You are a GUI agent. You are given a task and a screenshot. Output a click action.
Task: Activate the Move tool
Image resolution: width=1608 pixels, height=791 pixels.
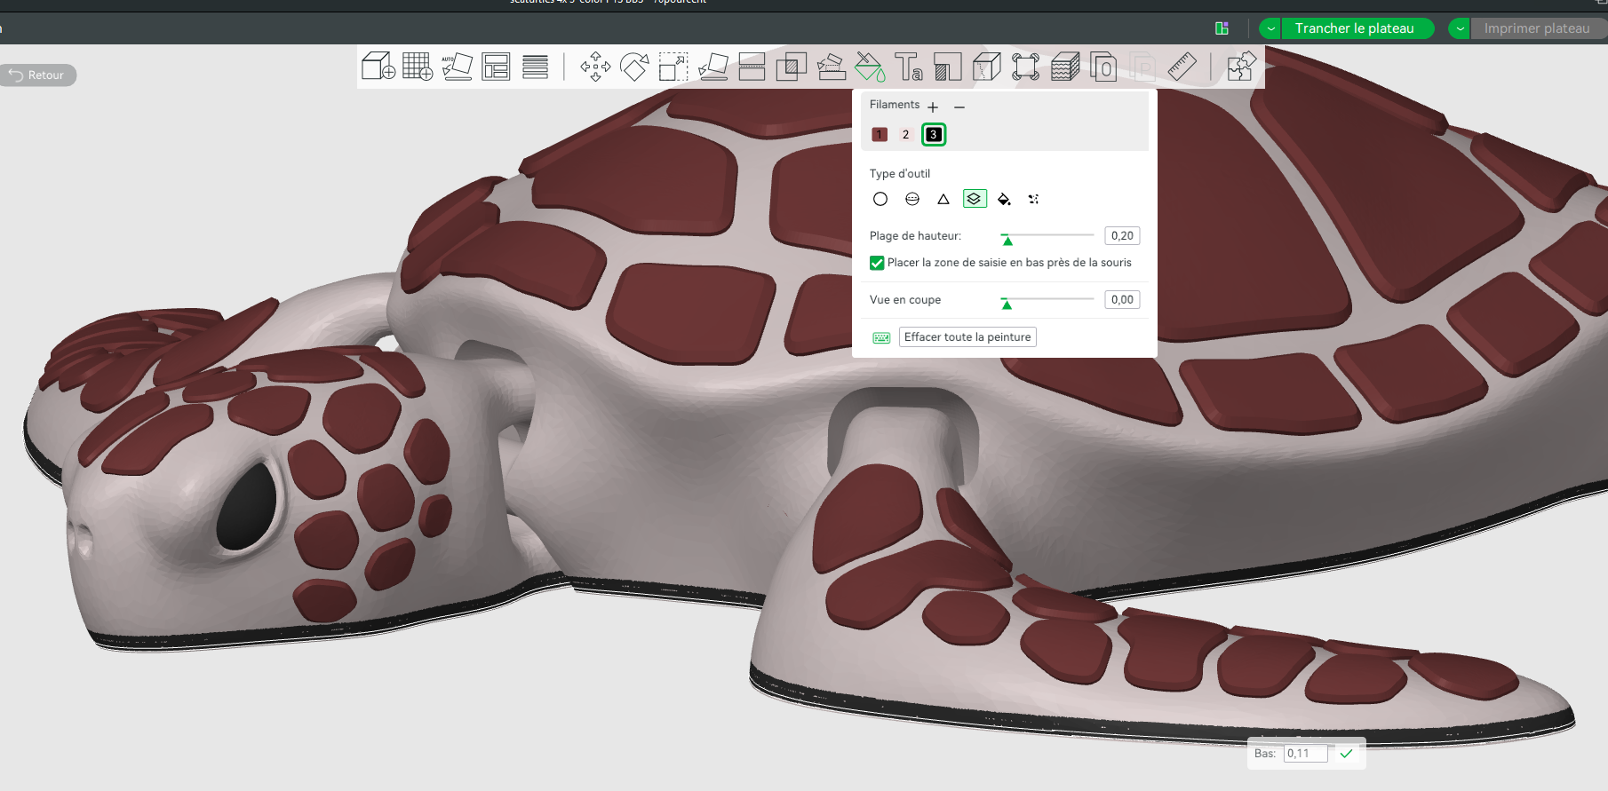click(595, 67)
